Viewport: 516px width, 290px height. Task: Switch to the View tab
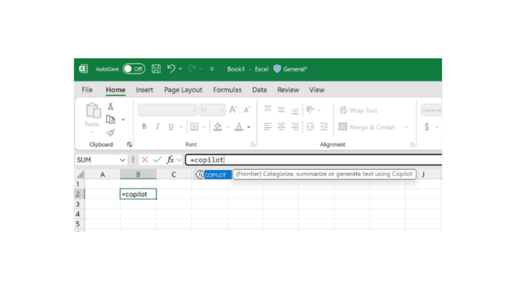[x=316, y=90]
